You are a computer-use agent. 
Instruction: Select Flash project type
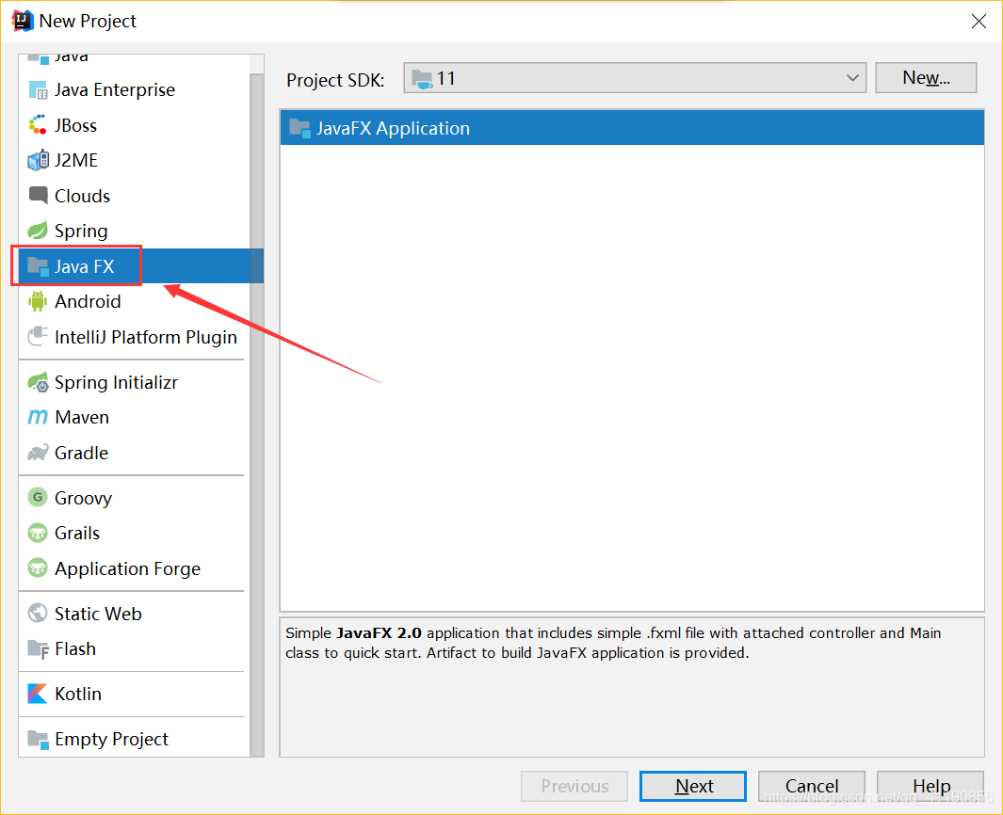coord(135,648)
